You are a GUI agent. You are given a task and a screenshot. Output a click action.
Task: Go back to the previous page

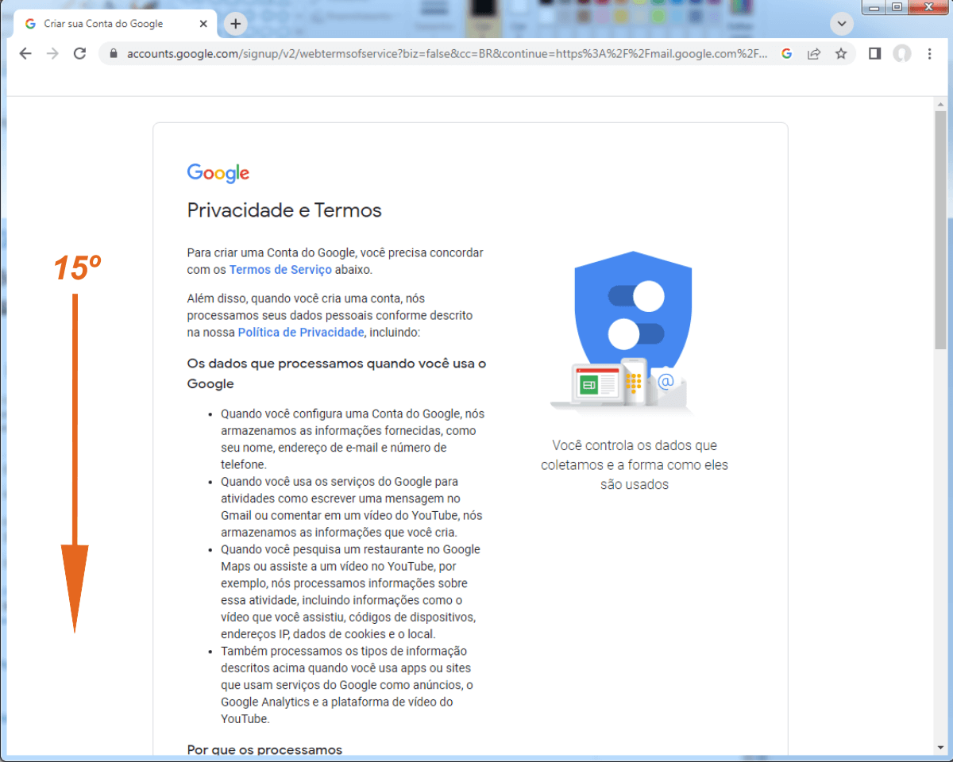(25, 53)
